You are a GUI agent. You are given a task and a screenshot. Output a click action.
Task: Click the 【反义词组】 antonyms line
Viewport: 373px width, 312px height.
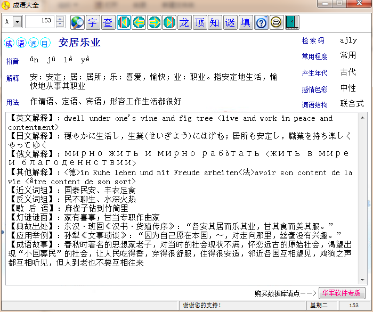[72, 199]
